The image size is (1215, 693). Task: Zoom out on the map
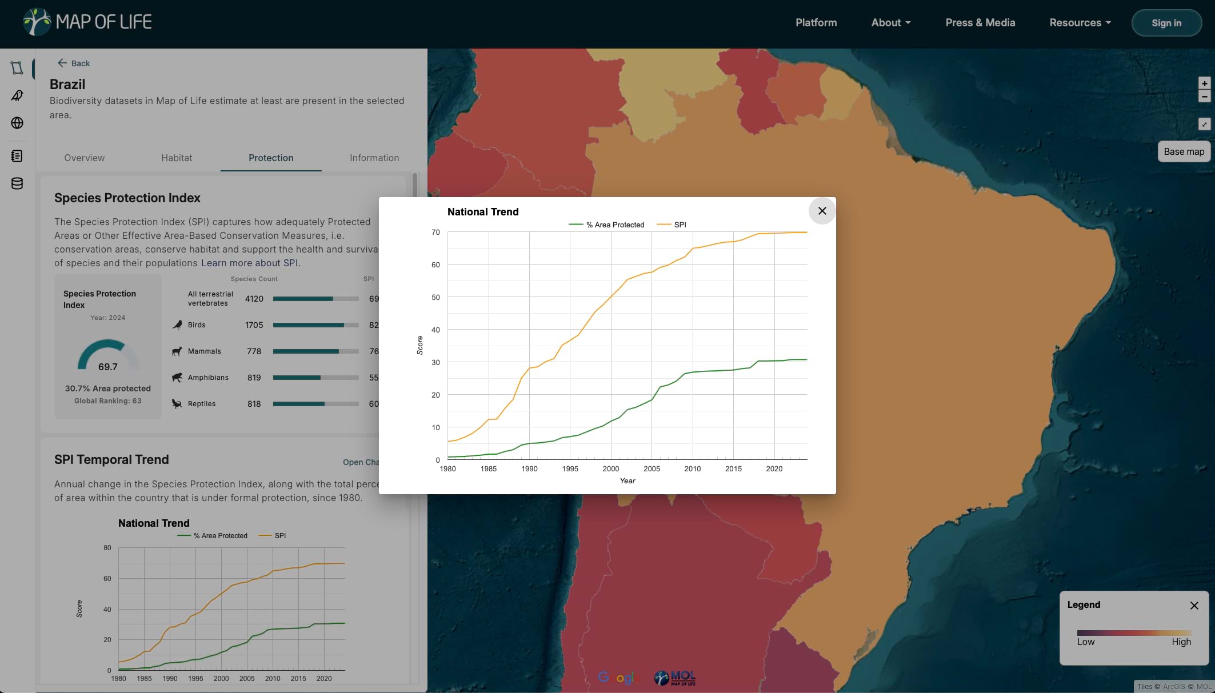[x=1204, y=97]
